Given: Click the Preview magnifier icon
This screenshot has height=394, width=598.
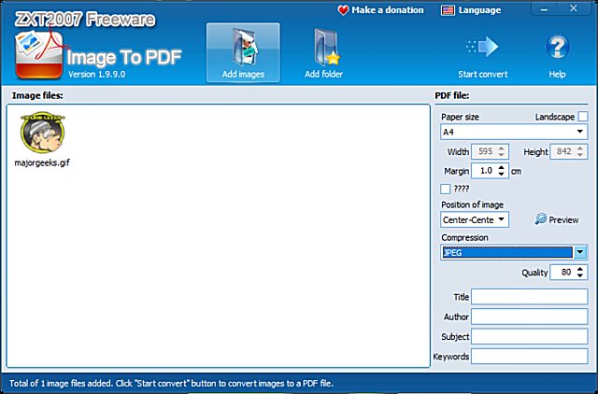Looking at the screenshot, I should coord(540,218).
